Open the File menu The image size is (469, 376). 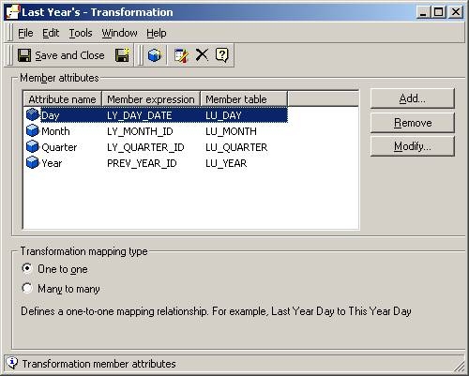(x=25, y=33)
